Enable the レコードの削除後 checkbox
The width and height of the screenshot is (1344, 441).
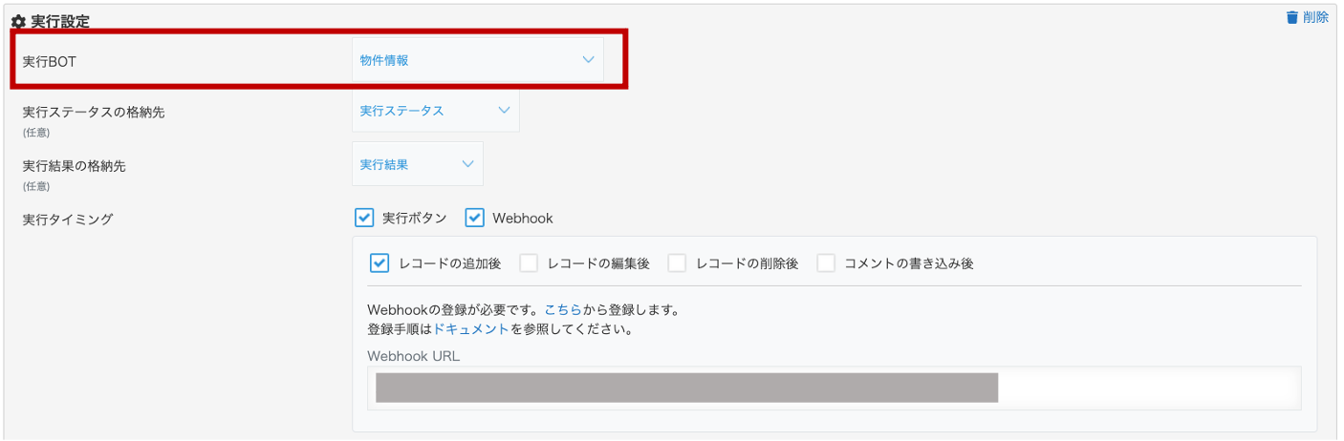pos(678,263)
